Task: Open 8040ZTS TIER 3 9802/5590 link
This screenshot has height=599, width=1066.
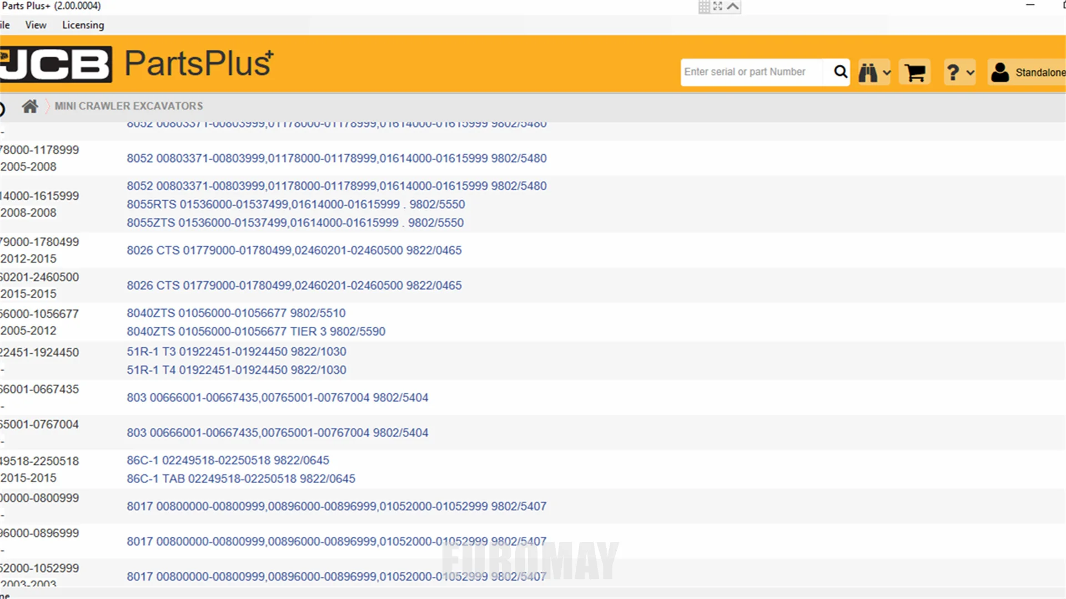Action: click(255, 331)
